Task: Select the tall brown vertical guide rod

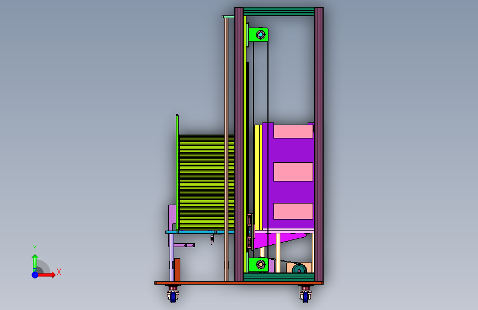Action: point(227,149)
